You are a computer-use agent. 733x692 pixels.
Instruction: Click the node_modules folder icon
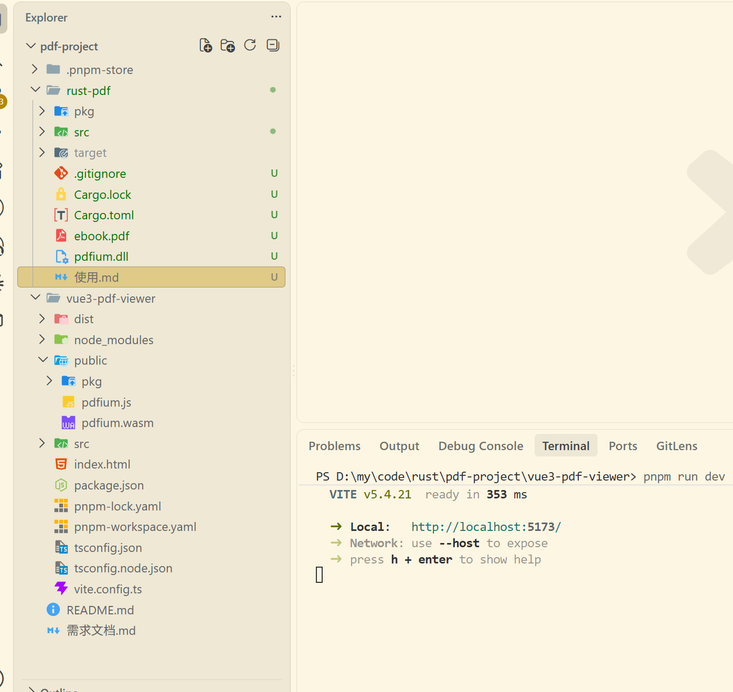pyautogui.click(x=61, y=339)
